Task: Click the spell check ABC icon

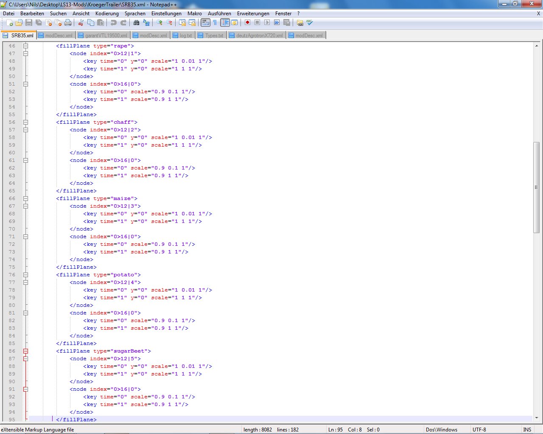Action: 309,22
